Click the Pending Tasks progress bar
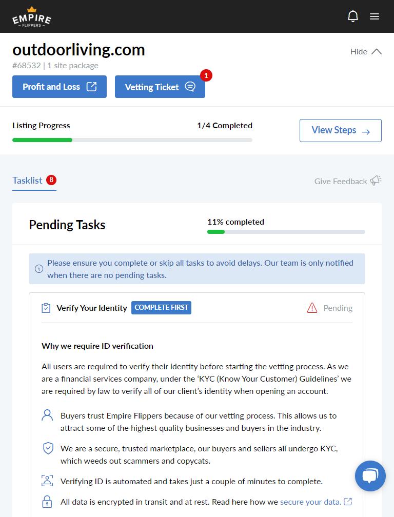This screenshot has height=517, width=394. click(286, 232)
